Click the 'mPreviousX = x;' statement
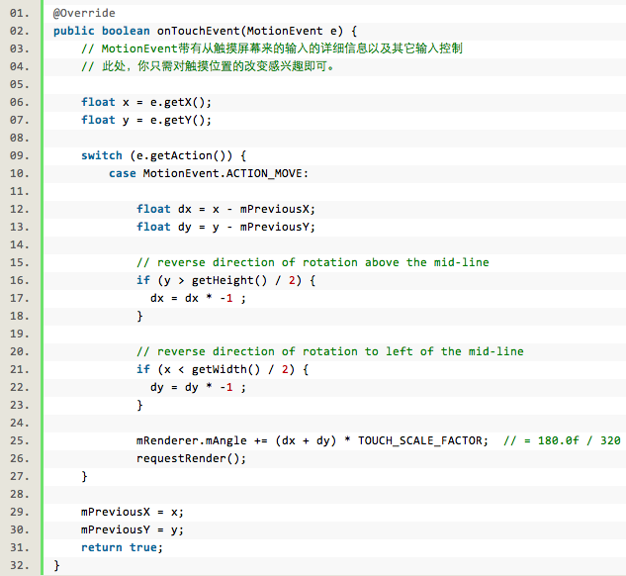Screen dimensions: 626x576 click(133, 512)
